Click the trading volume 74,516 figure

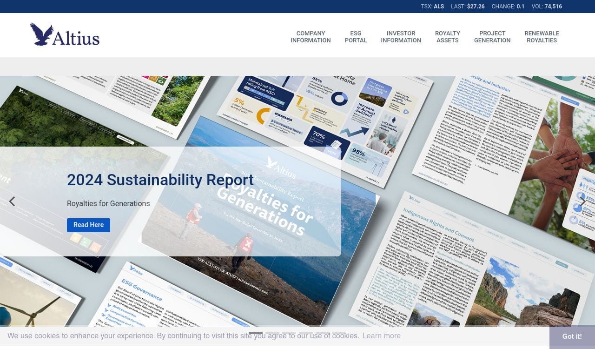pos(553,7)
